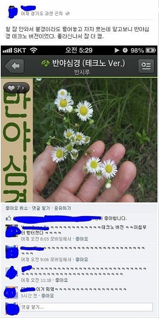Tap the battery icon in status bar
Viewport: 159px width, 318px height.
[x=151, y=50]
